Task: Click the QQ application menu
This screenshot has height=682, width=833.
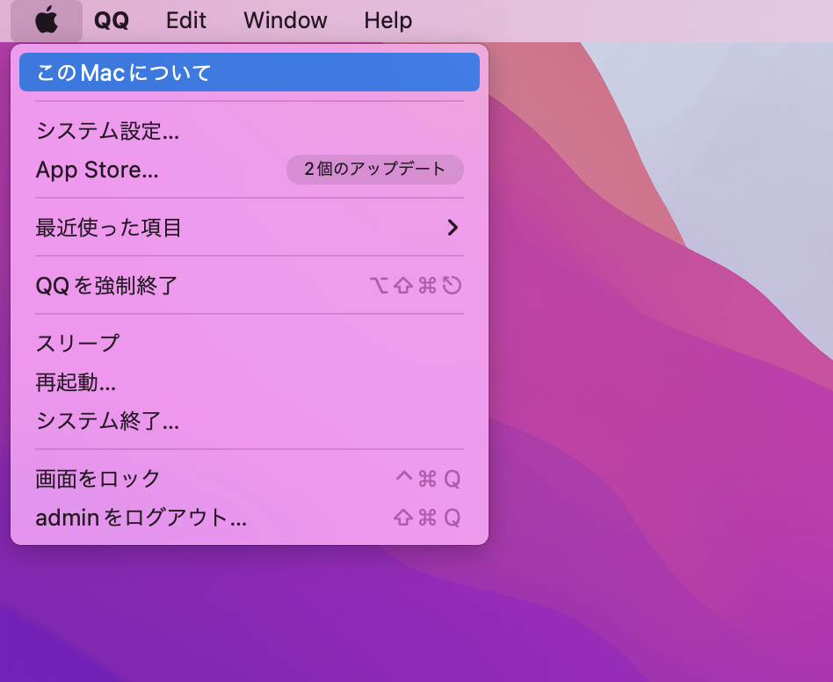Action: pyautogui.click(x=112, y=20)
